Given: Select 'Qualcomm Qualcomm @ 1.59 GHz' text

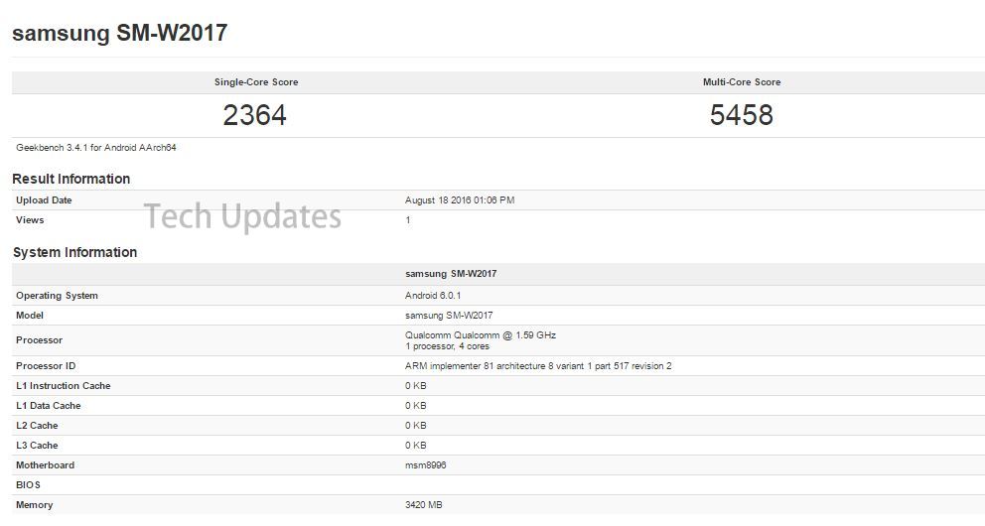Looking at the screenshot, I should click(481, 335).
